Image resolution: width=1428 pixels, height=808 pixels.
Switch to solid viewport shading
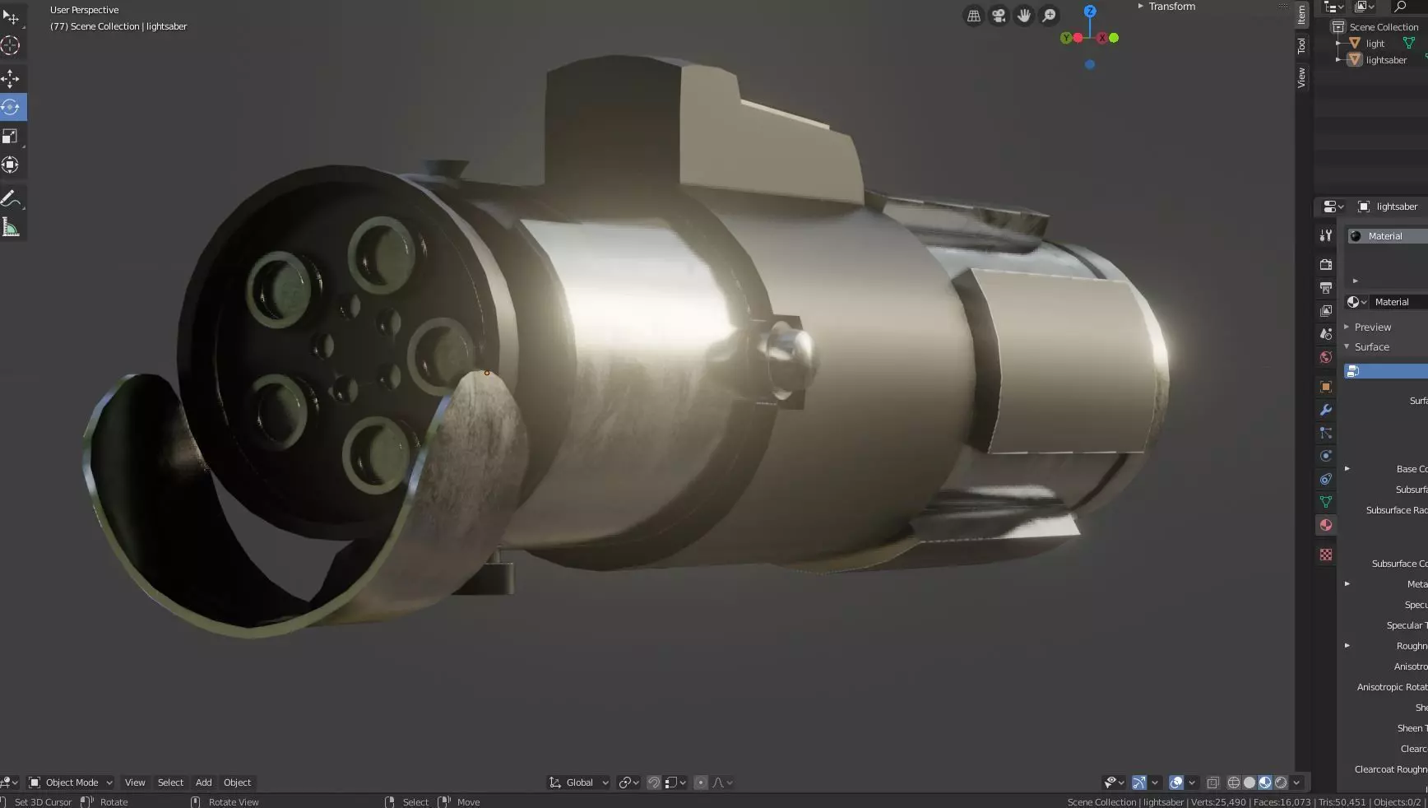1249,782
